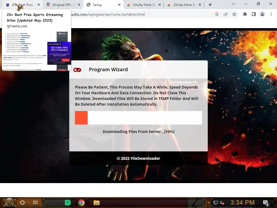Click the Downloading Files From Server status text

point(138,132)
